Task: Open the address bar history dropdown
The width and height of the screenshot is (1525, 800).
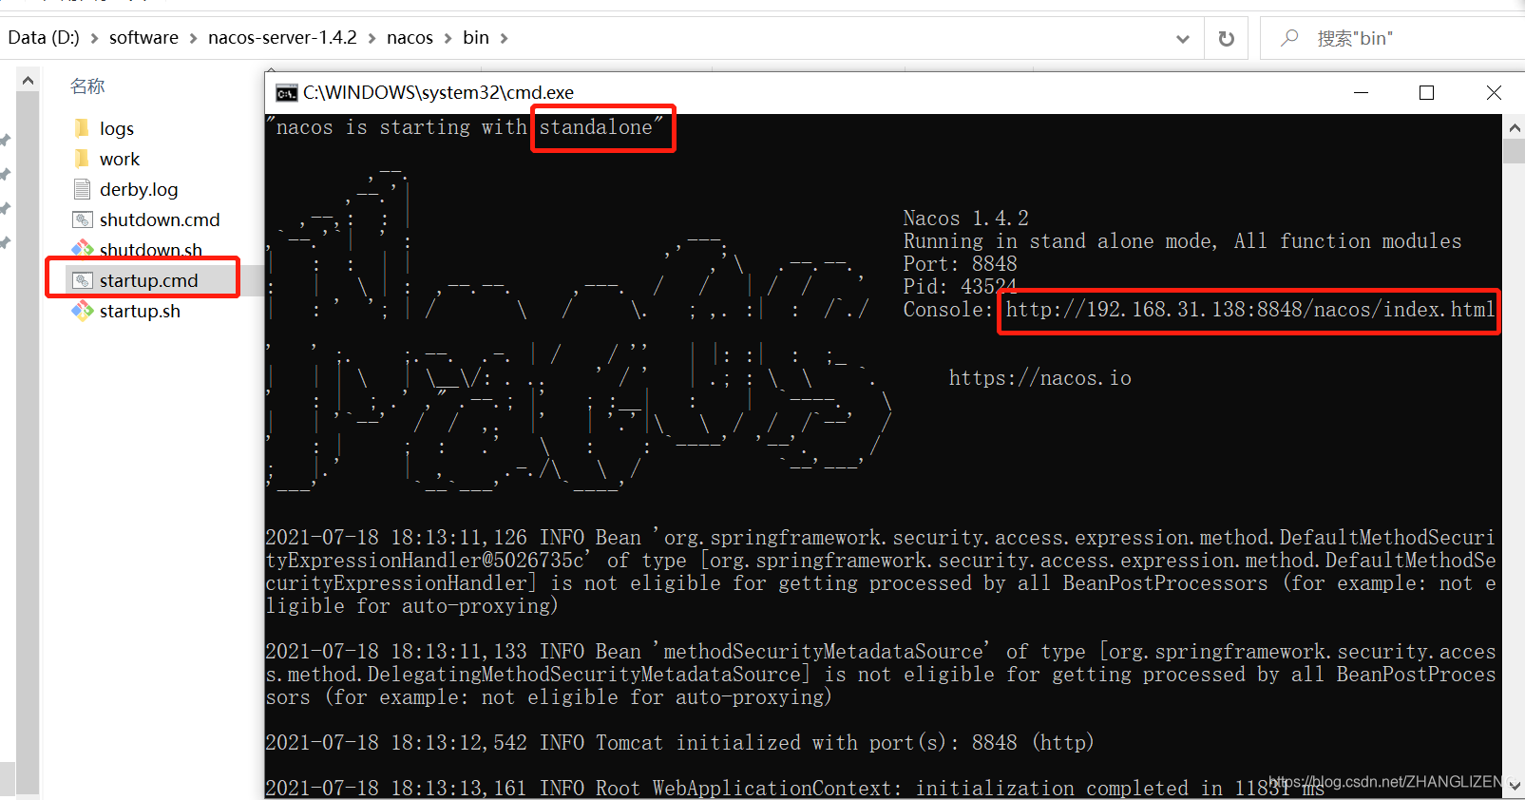Action: point(1183,38)
